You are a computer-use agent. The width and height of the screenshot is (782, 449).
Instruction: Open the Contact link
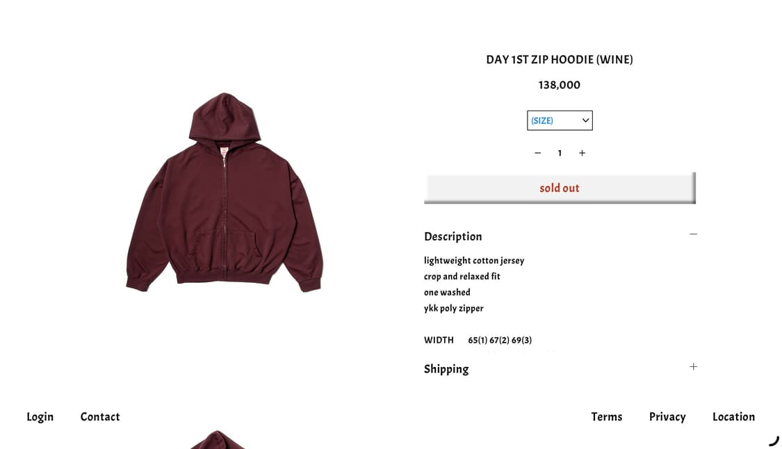[x=100, y=416]
